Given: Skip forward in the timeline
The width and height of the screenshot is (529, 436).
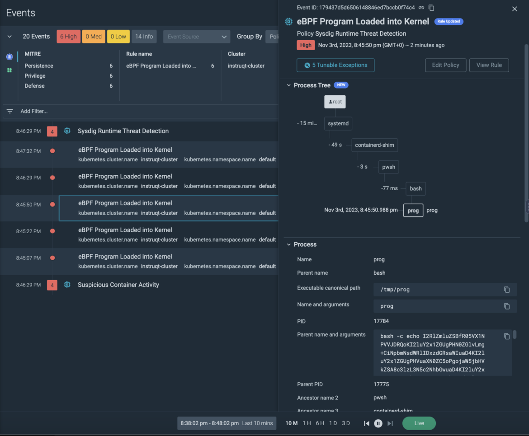Looking at the screenshot, I should tap(390, 423).
